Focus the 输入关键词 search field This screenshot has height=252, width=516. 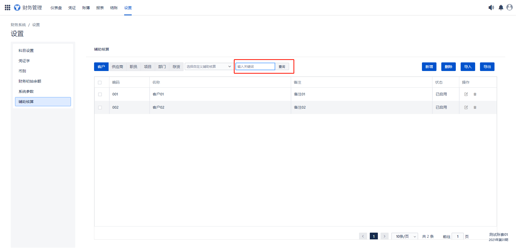tap(255, 66)
